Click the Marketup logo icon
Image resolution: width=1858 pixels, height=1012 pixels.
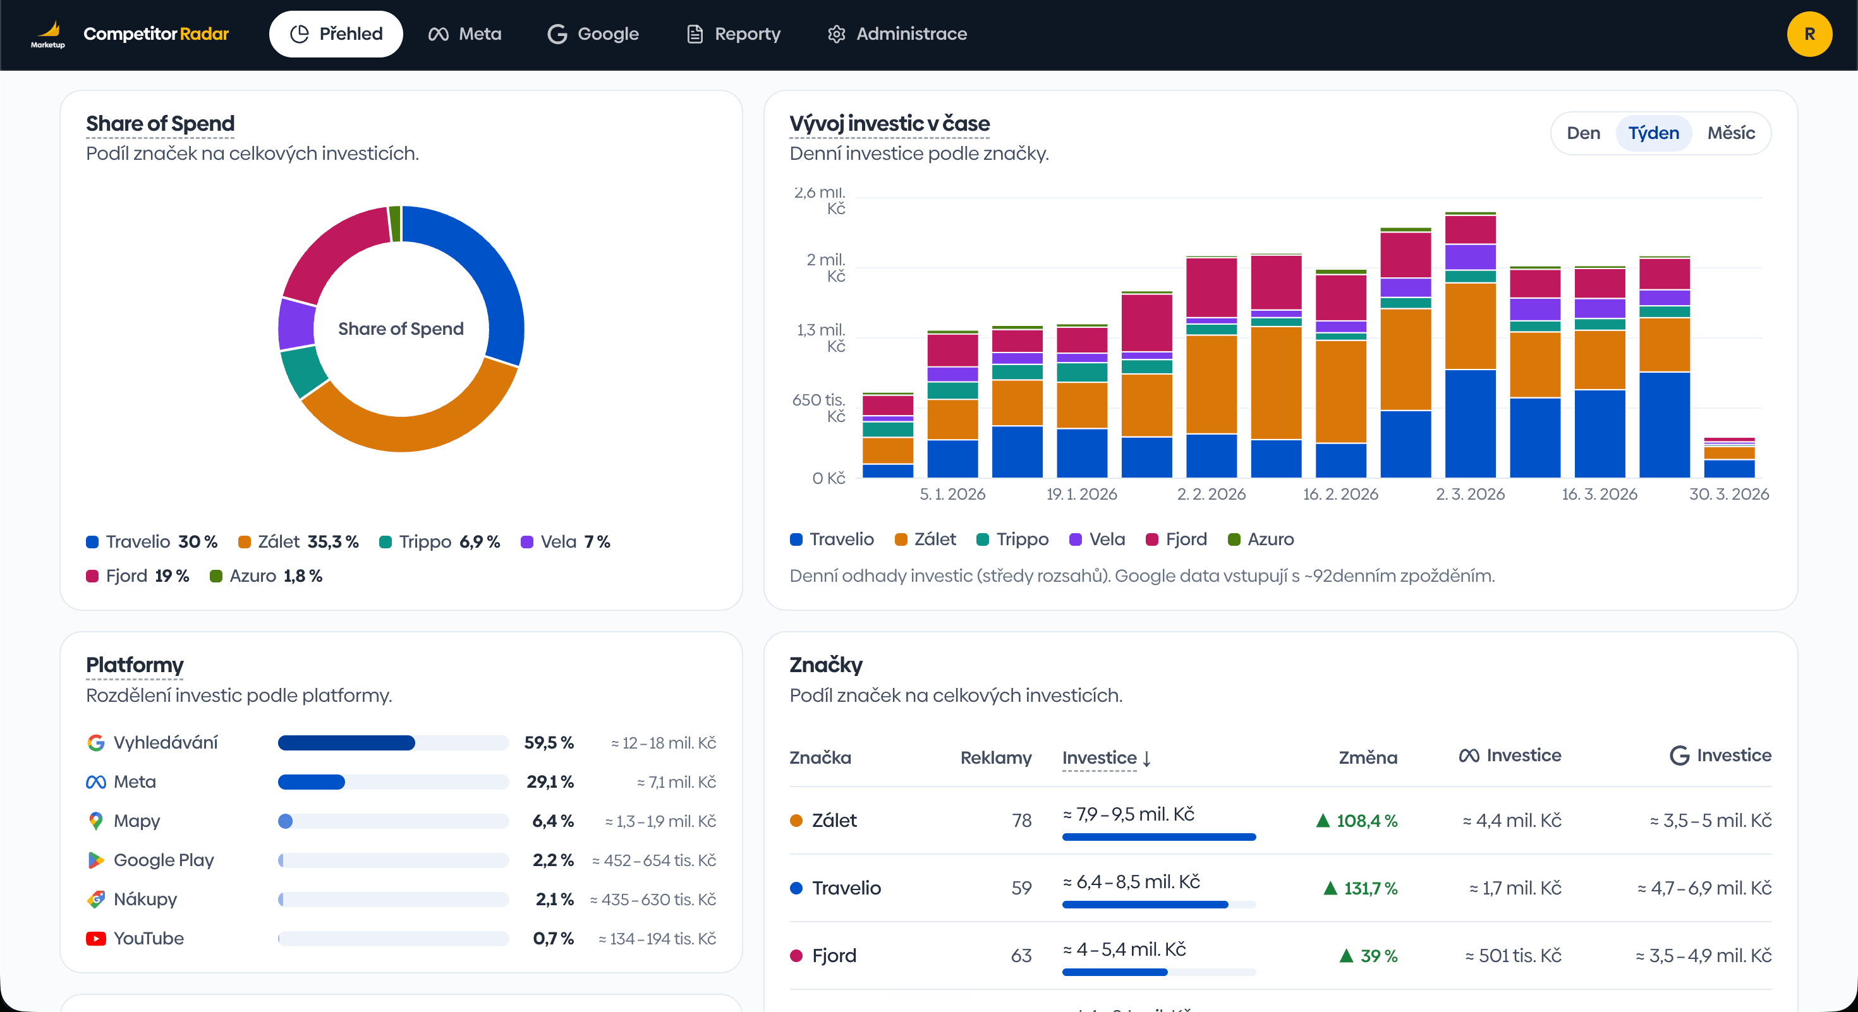(x=47, y=34)
